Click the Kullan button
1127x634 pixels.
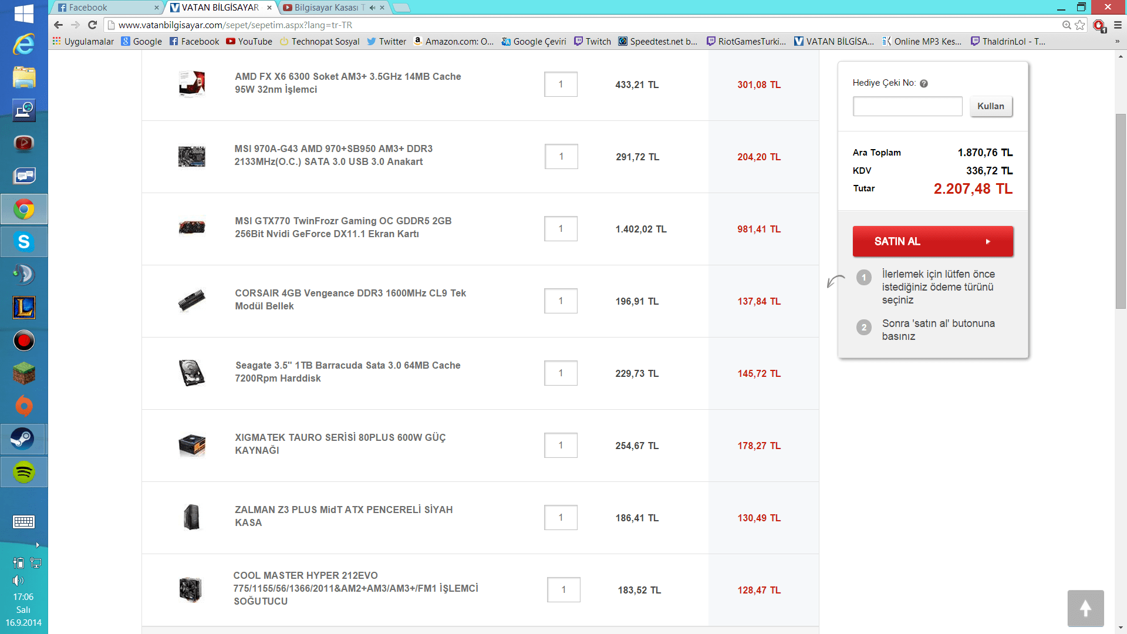point(991,106)
